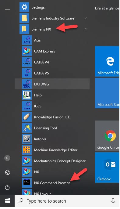This screenshot has height=209, width=120.
Task: Select the IGES entry label
Action: pos(38,106)
